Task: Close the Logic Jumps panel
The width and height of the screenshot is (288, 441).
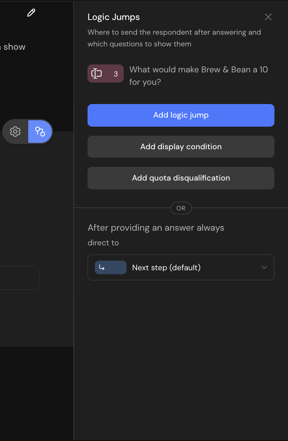Action: click(x=268, y=17)
